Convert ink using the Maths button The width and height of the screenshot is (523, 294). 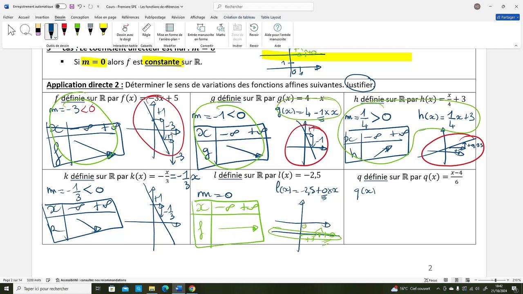pos(221,30)
